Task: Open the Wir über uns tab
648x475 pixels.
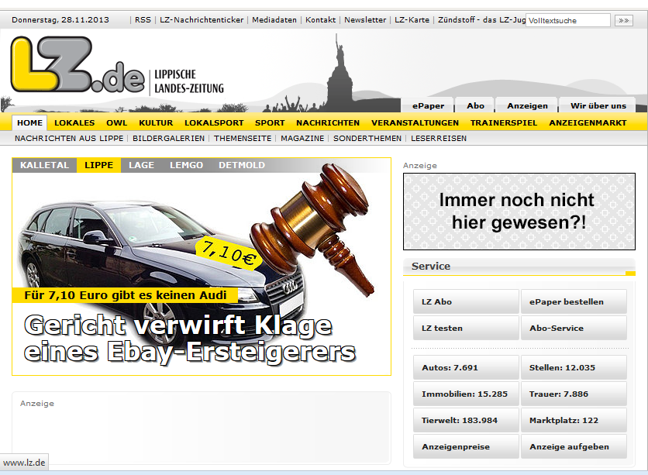Action: coord(598,105)
